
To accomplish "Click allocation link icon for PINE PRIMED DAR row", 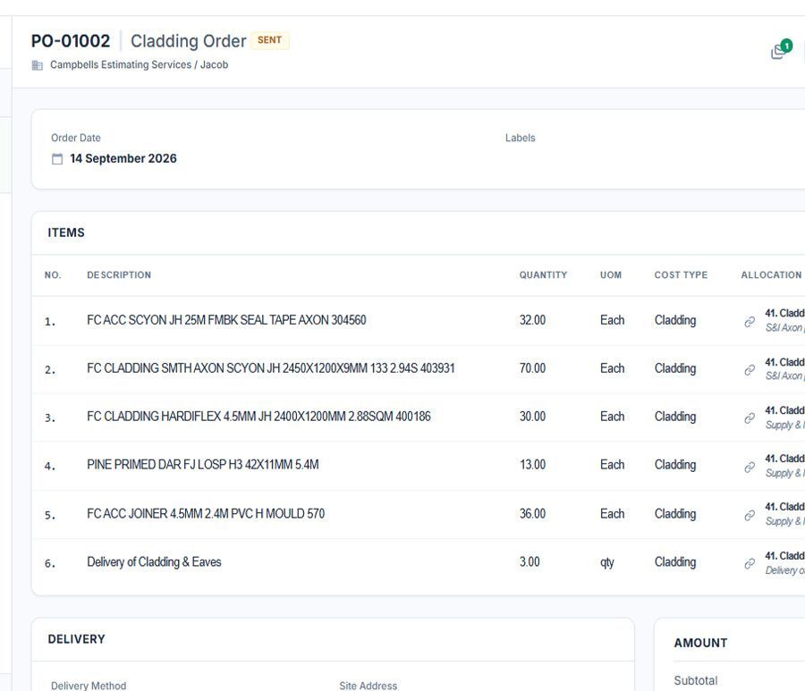I will click(x=750, y=467).
